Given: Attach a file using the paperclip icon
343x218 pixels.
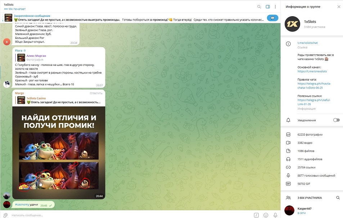Looking at the screenshot, I should pos(5,215).
